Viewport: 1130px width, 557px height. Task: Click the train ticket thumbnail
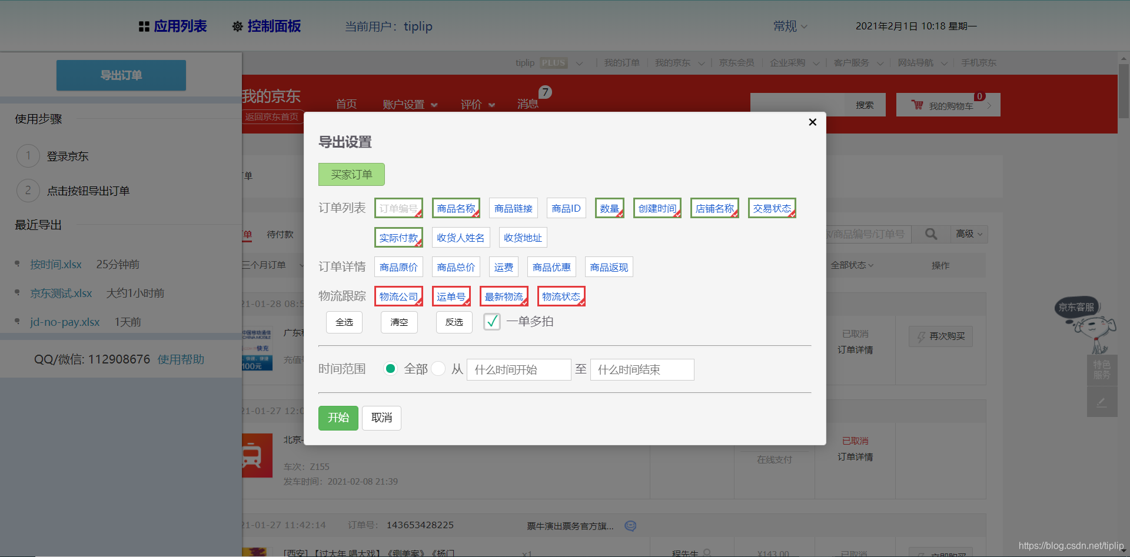point(257,455)
